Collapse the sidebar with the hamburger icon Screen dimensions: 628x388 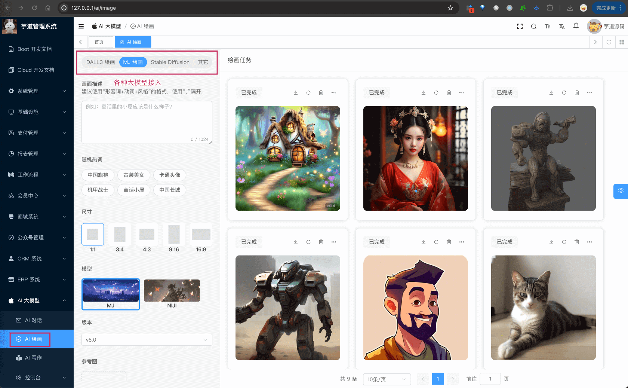81,26
